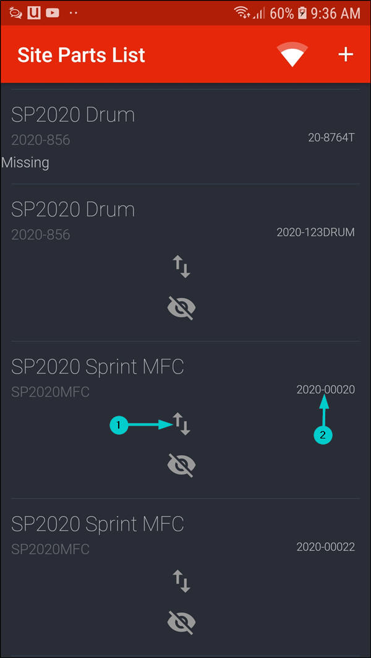The width and height of the screenshot is (371, 658).
Task: Open SP2020 Sprint MFC with serial 2020-00022
Action: 98,524
